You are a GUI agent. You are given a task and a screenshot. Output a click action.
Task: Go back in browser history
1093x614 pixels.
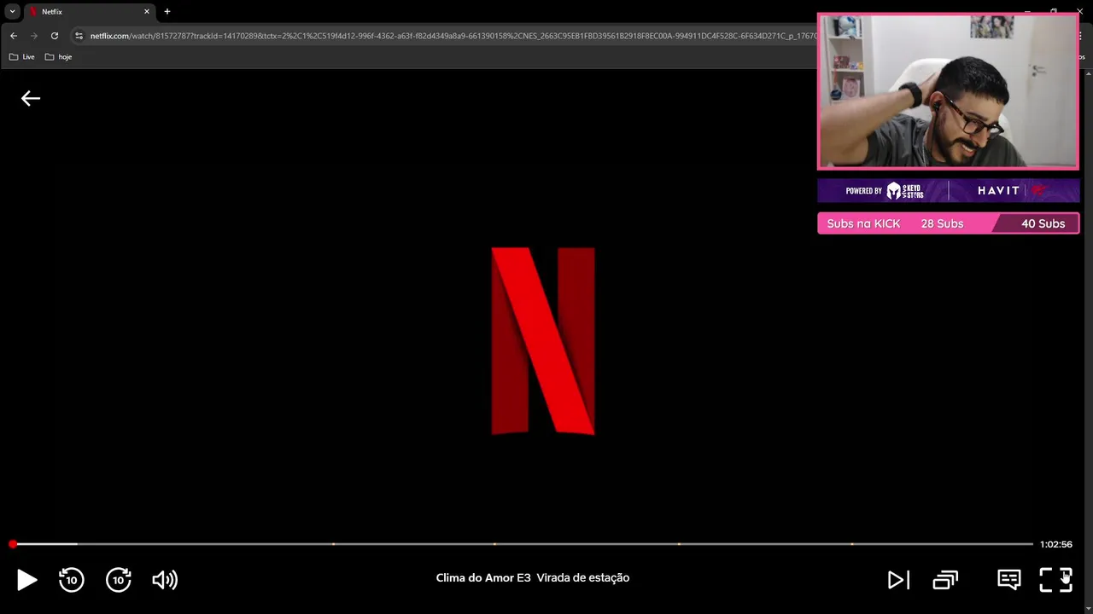click(x=14, y=36)
